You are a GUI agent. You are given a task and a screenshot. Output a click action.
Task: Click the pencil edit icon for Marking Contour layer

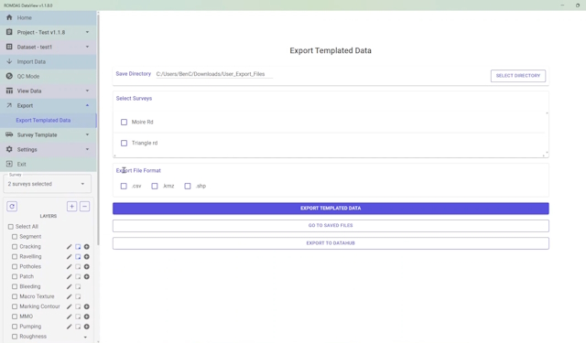tap(70, 306)
